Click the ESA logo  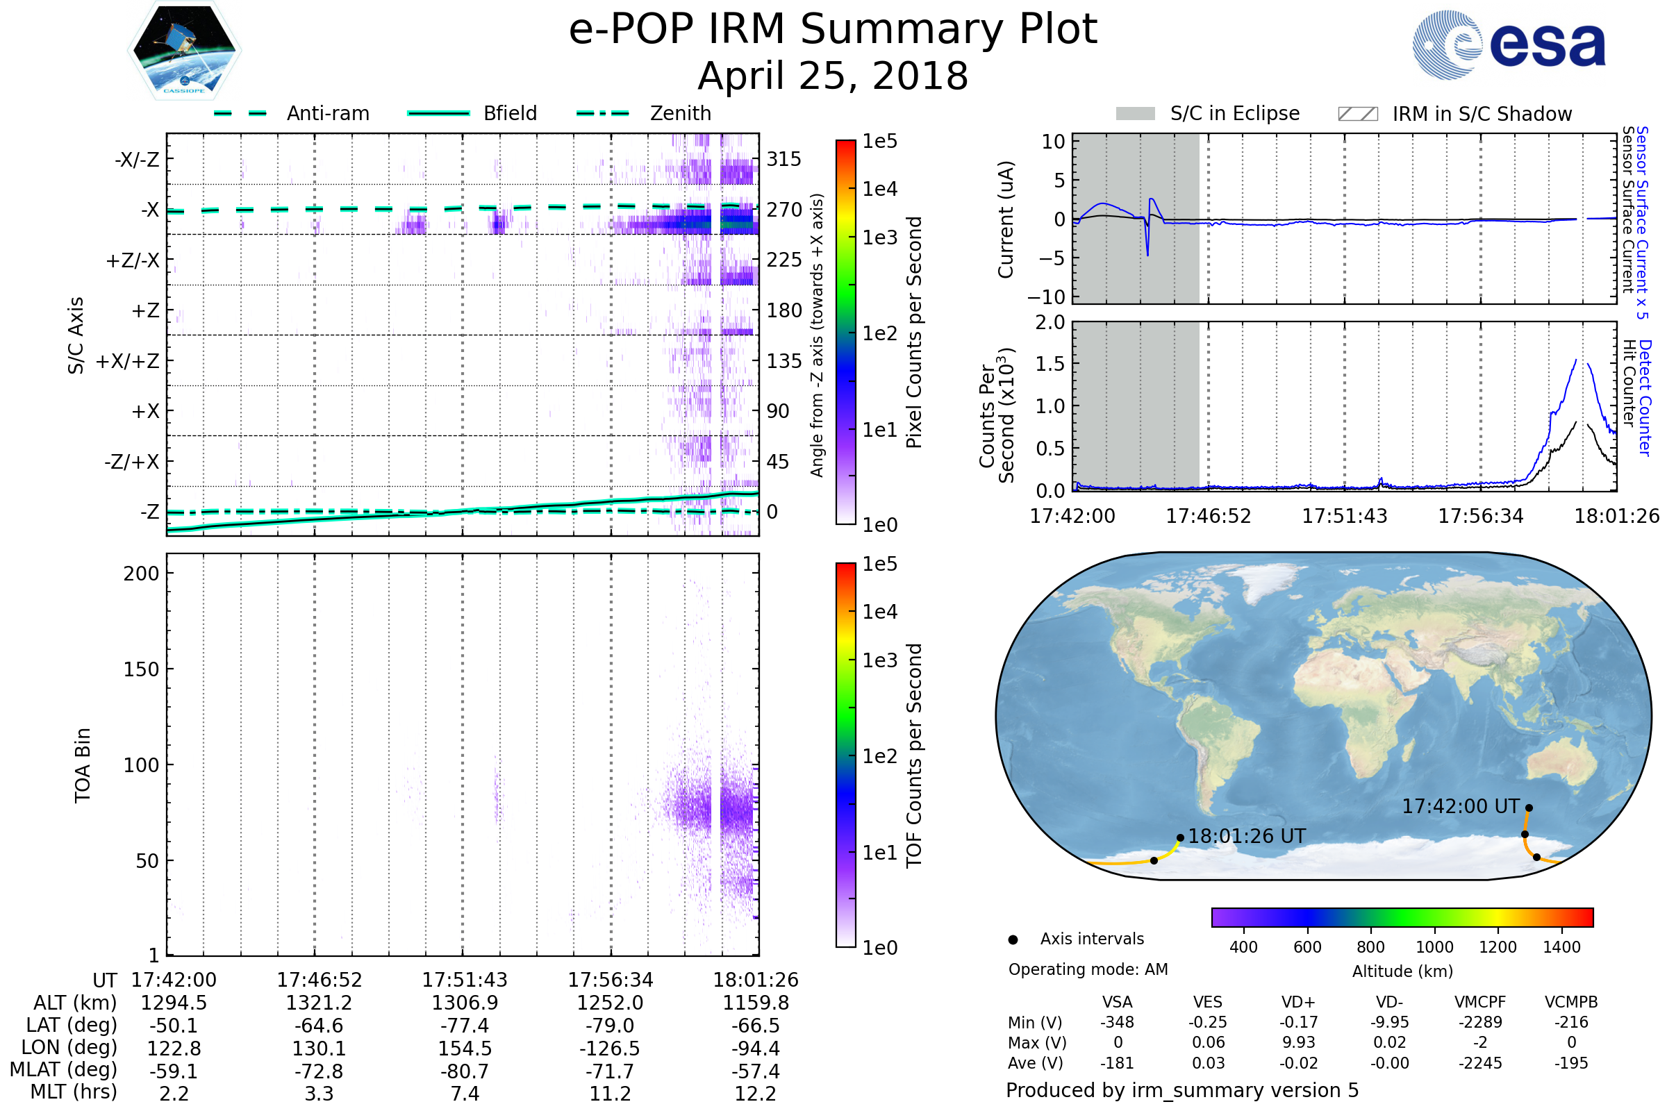(x=1508, y=45)
